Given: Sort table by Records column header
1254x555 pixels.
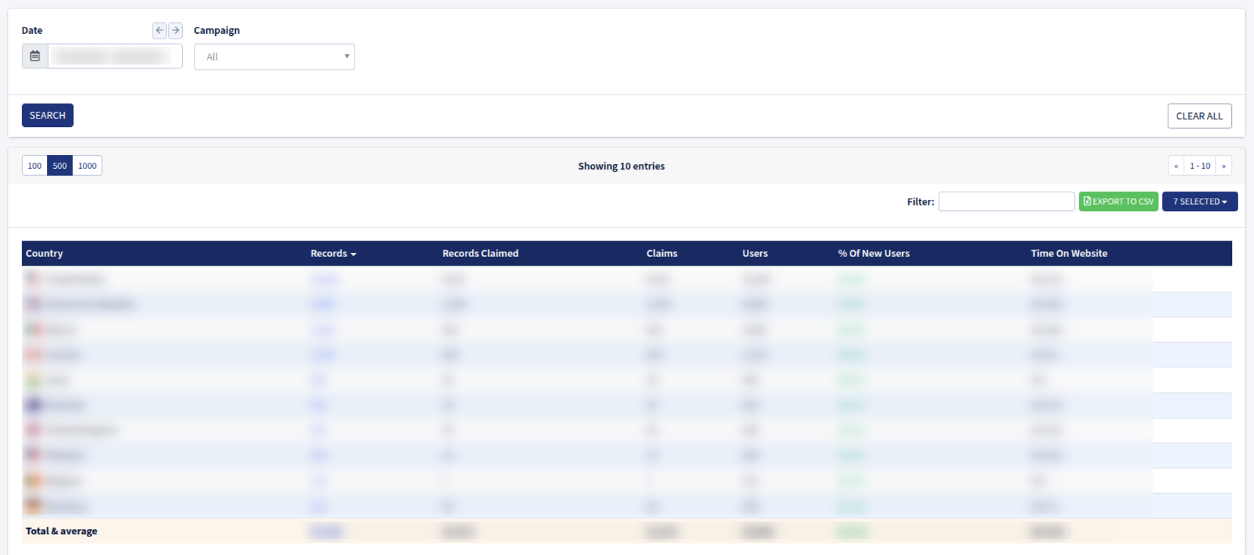Looking at the screenshot, I should [x=333, y=253].
